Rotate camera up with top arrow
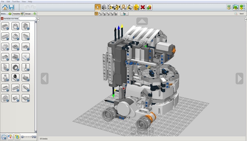This screenshot has width=247, height=141. [x=142, y=21]
